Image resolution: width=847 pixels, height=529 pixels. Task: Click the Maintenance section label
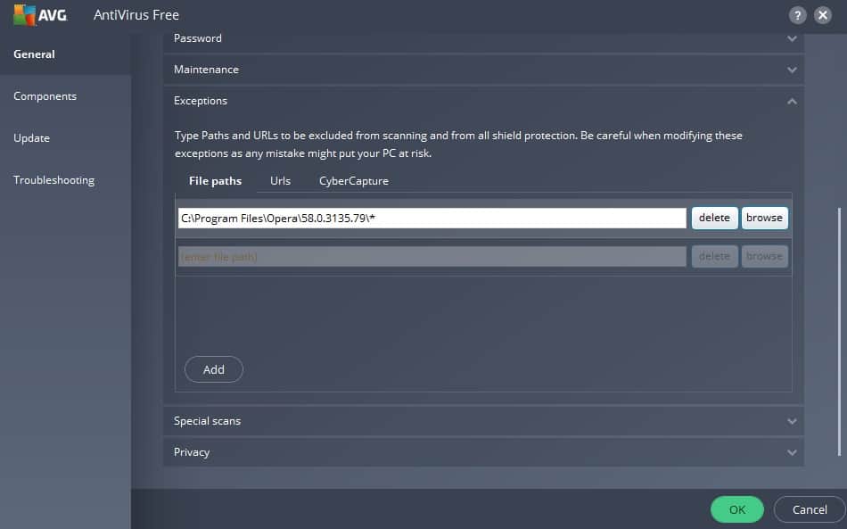(x=206, y=70)
